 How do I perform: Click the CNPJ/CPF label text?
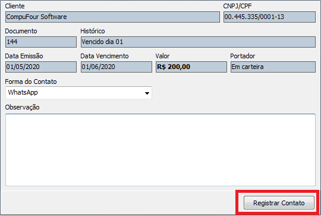[x=237, y=6]
